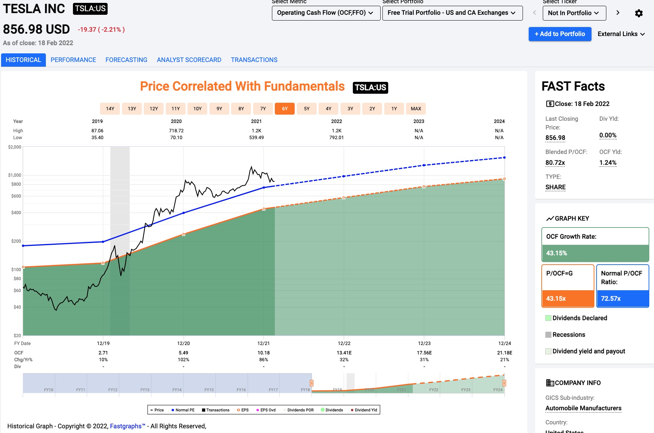Toggle EPS Ovd series in legend
Image resolution: width=654 pixels, height=433 pixels.
click(x=266, y=410)
